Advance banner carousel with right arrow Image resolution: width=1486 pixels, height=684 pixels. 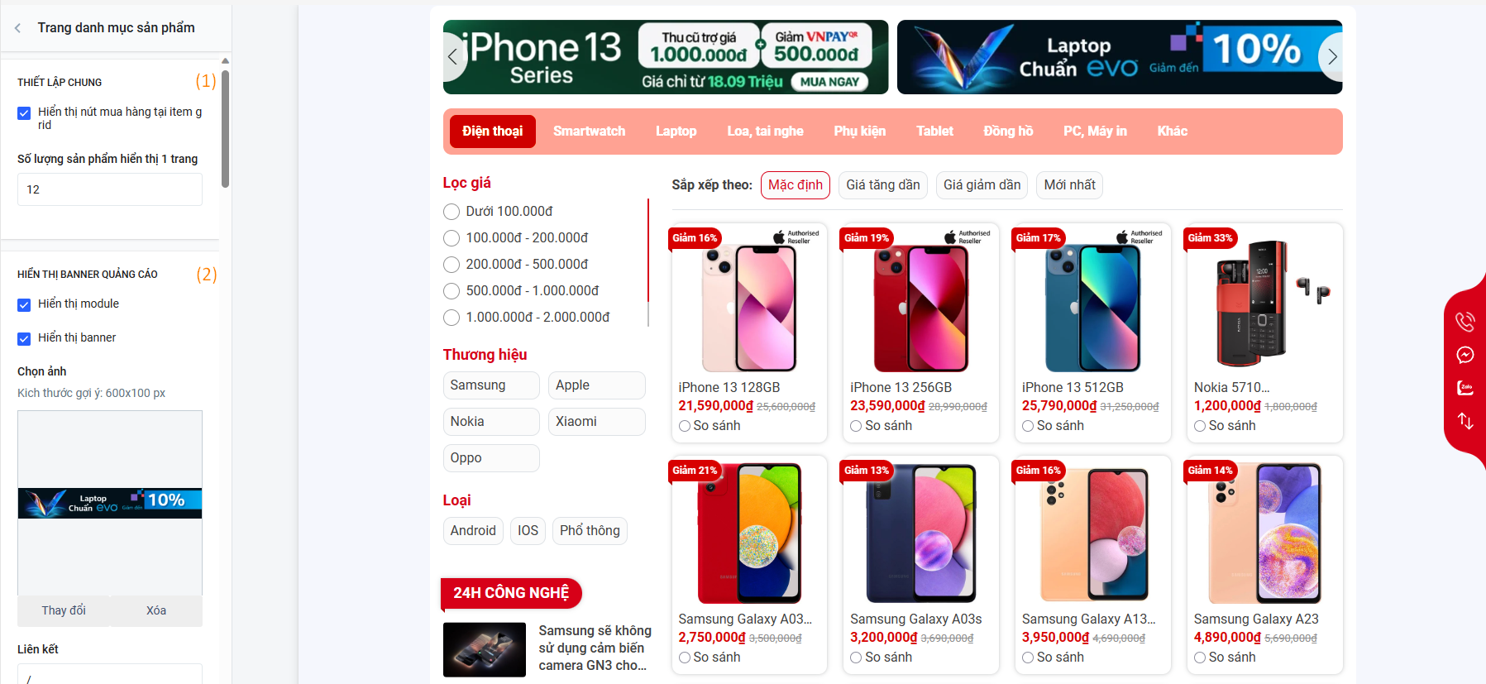[1331, 57]
